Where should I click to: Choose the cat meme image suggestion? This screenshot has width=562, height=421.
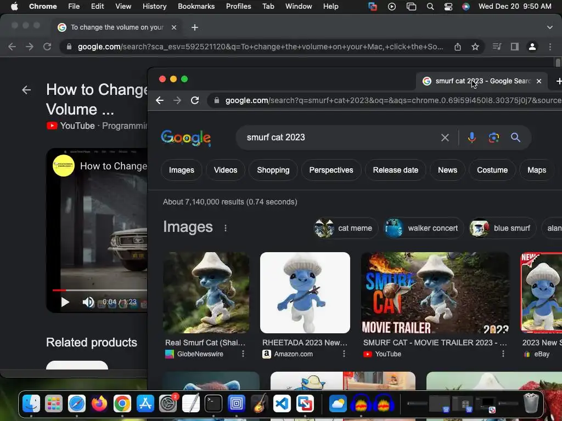[346, 228]
